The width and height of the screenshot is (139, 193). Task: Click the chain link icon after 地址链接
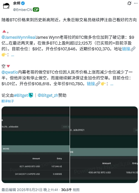(133, 49)
